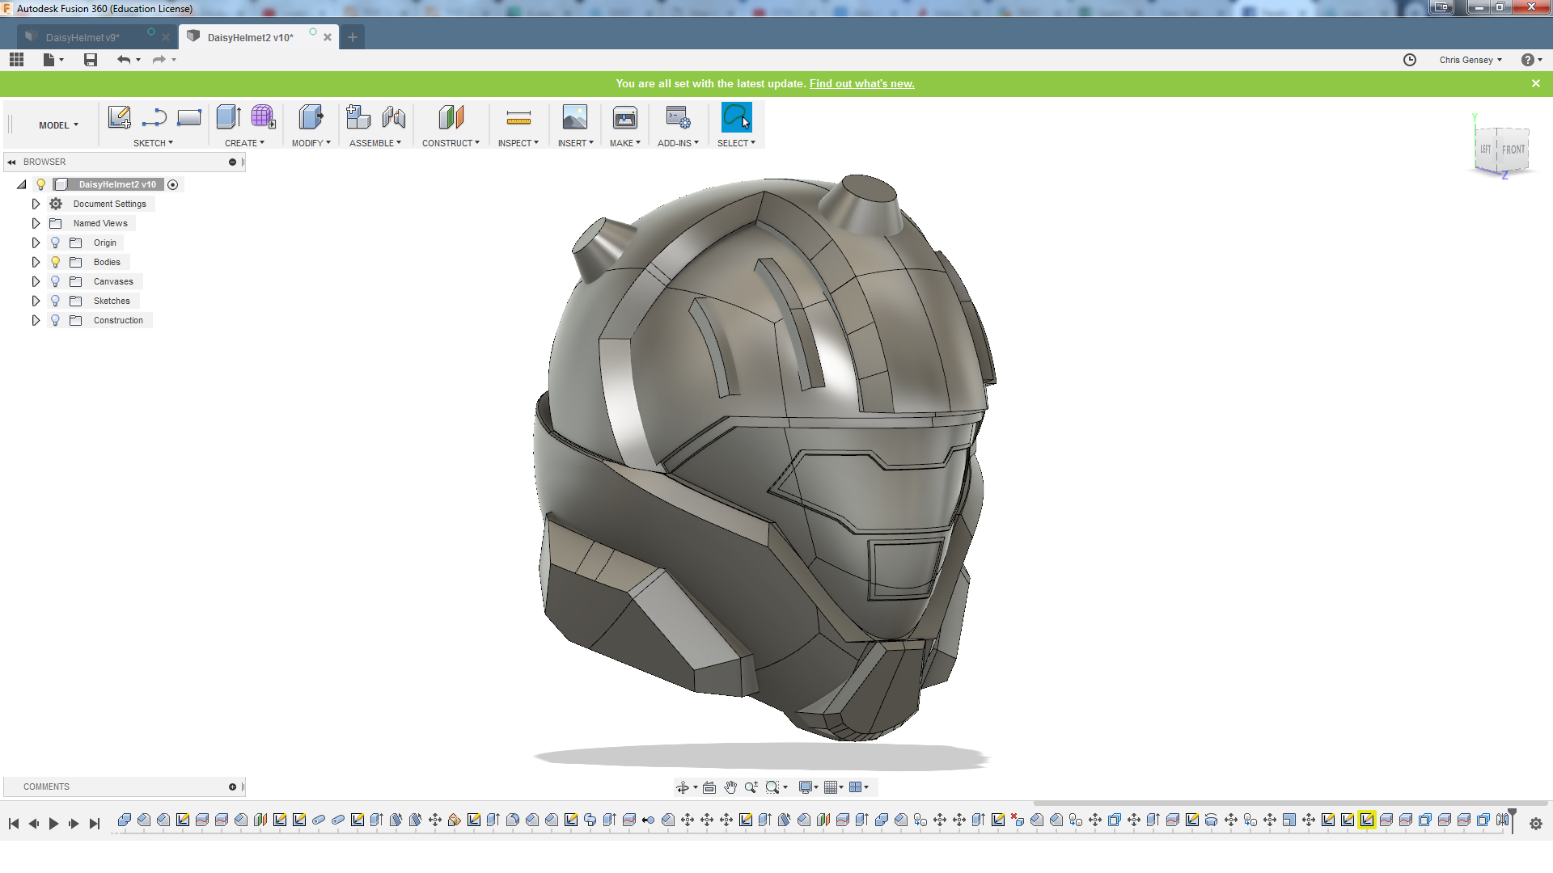
Task: Open the MODEL workspace dropdown
Action: 58,125
